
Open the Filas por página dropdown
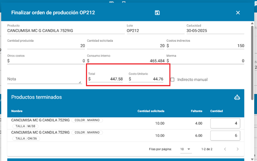(x=186, y=149)
